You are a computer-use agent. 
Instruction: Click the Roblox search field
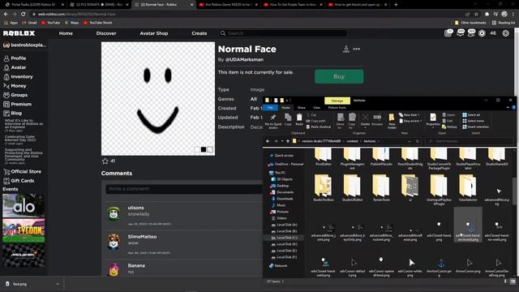coord(283,33)
